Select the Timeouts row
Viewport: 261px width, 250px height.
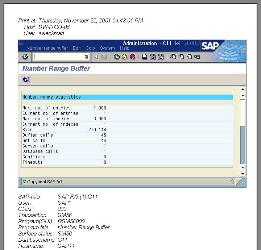[x=128, y=162]
